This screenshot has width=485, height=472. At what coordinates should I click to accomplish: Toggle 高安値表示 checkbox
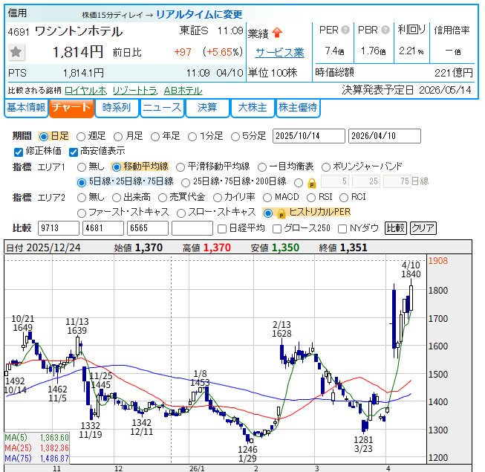tap(74, 152)
